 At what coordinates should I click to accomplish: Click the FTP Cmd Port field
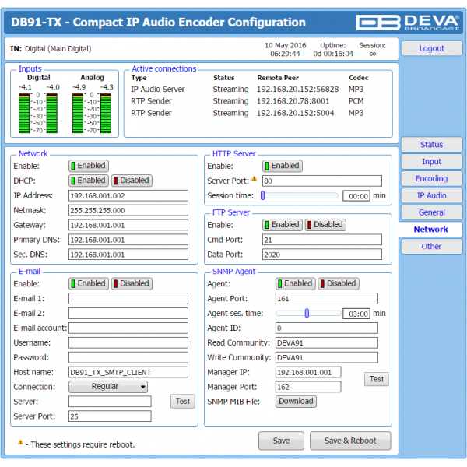[322, 240]
